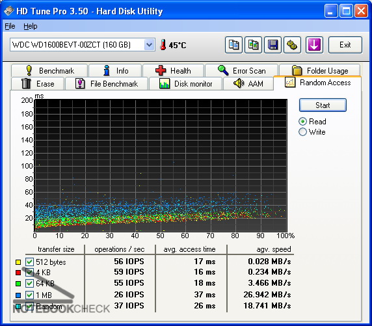Screen dimensions: 372x326
Task: Click the copy screenshot to clipboard icon
Action: coord(253,45)
